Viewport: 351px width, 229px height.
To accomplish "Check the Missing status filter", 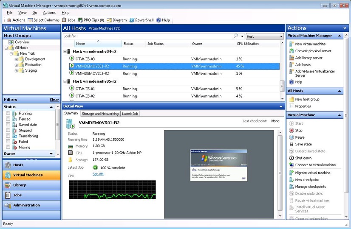I will 8,147.
